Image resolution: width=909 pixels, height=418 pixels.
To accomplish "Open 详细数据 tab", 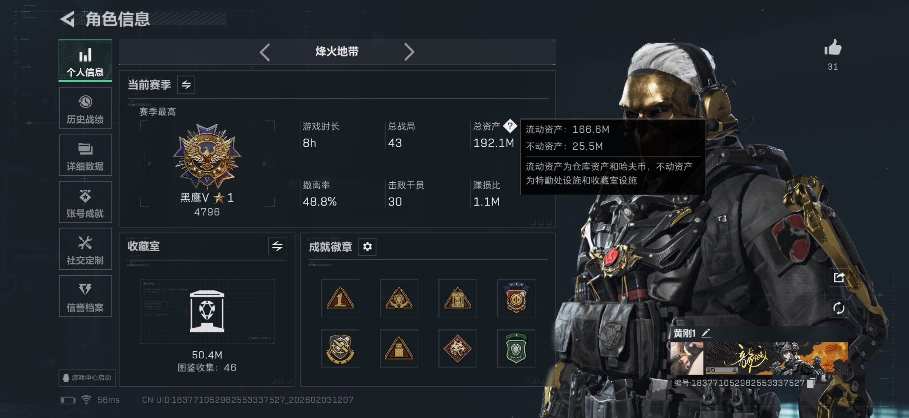I will (85, 155).
